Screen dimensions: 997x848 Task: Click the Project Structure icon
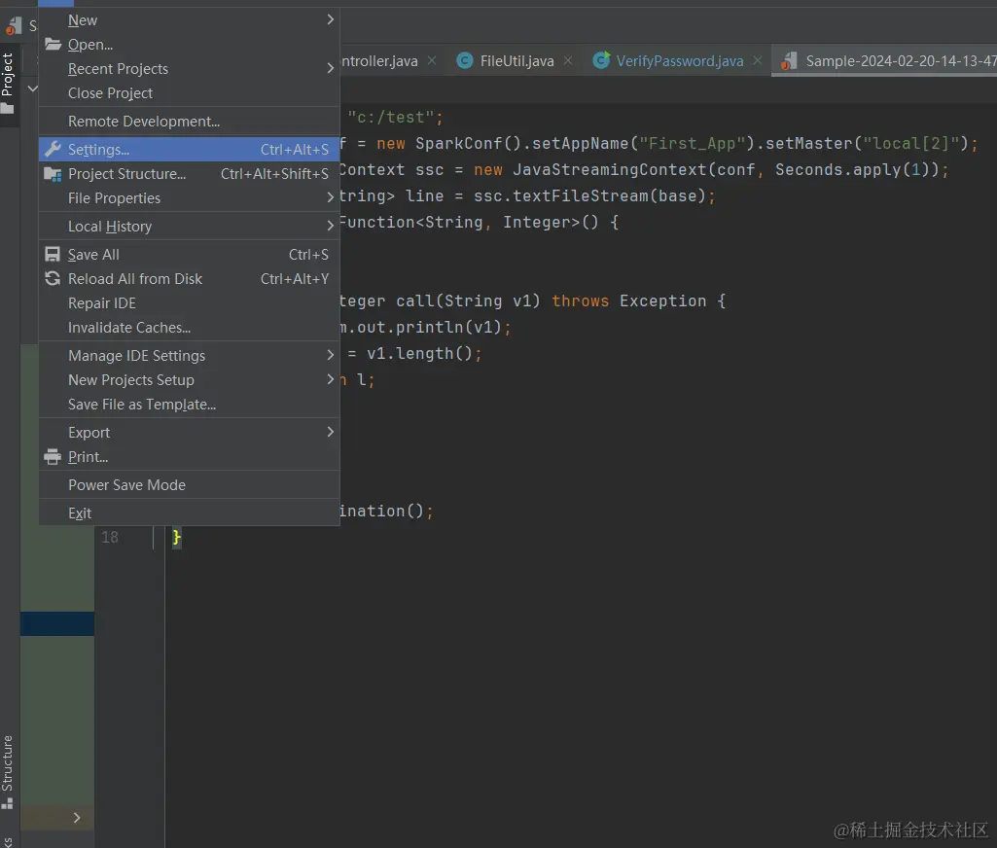coord(53,173)
